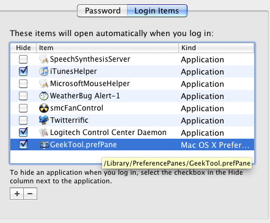Click the Hide column header

(23, 48)
